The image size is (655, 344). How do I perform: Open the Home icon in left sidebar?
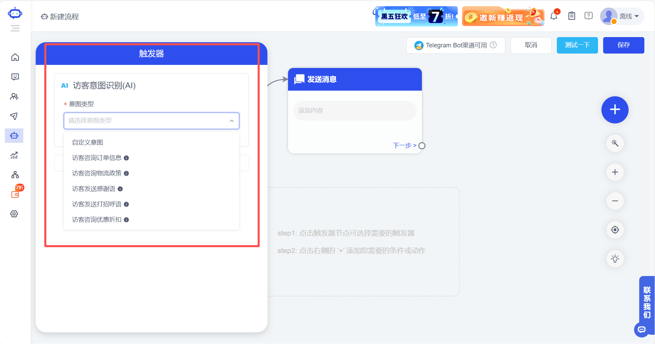click(15, 57)
